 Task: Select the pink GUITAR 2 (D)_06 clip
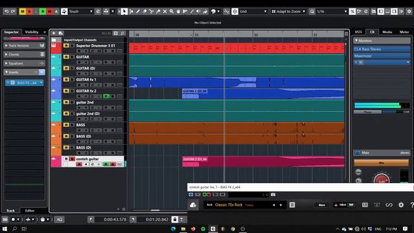[263, 161]
